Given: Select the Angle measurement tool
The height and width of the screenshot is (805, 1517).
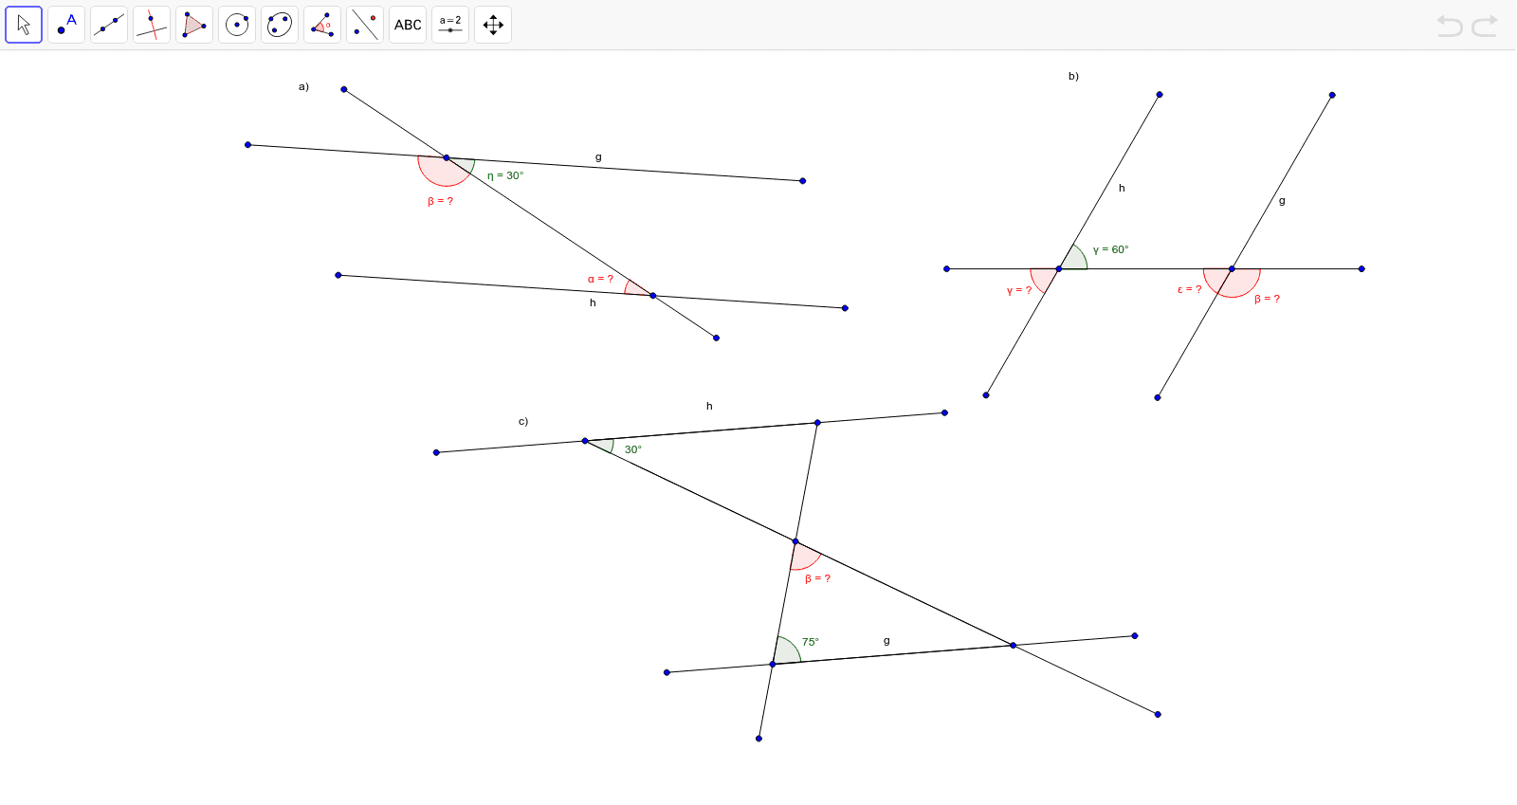Looking at the screenshot, I should coord(322,25).
